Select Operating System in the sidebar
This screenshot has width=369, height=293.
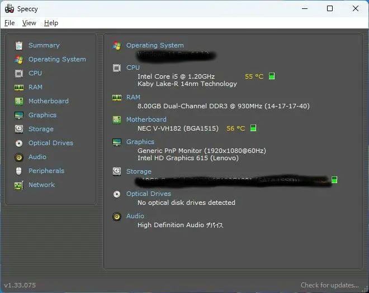pyautogui.click(x=57, y=59)
